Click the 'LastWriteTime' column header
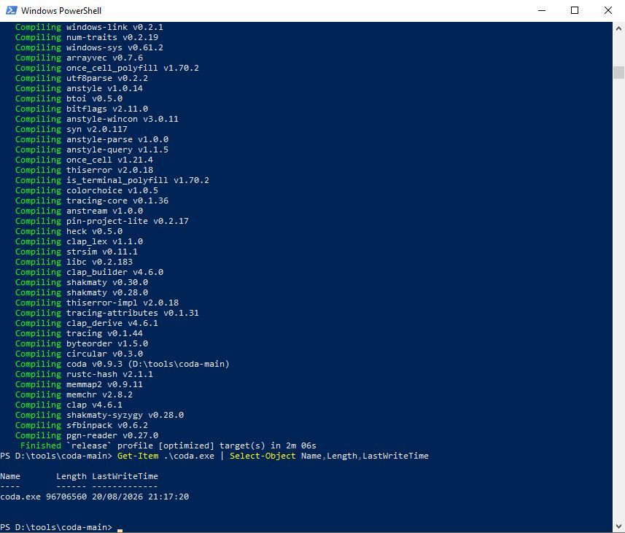Screen dimensions: 625x533 [125, 476]
